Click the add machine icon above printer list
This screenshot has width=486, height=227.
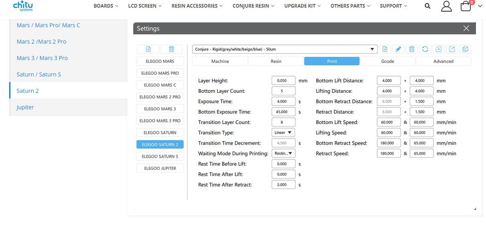(x=148, y=49)
